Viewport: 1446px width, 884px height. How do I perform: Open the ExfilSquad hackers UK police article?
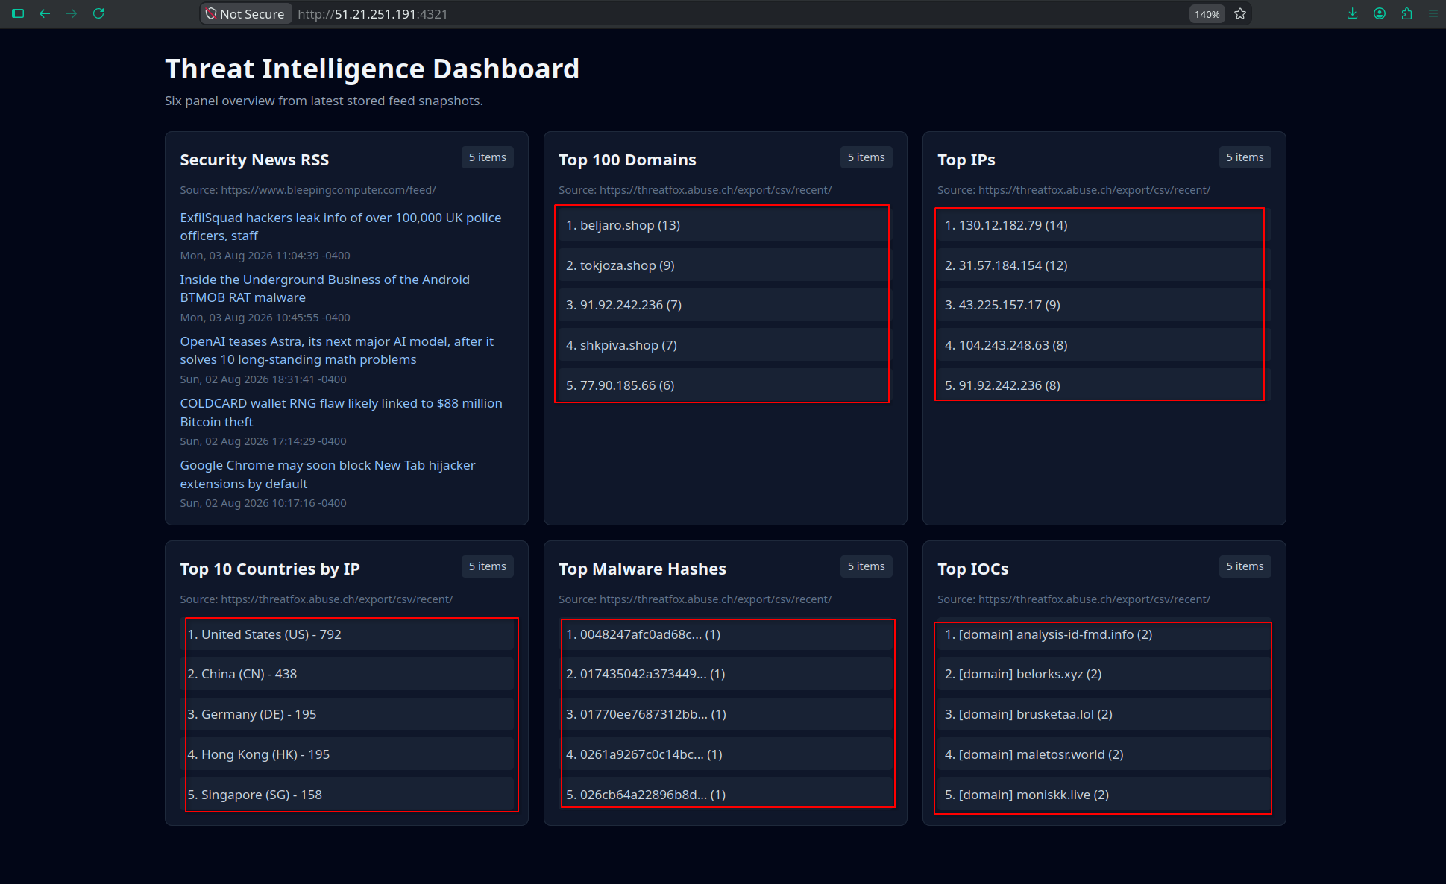click(x=341, y=227)
